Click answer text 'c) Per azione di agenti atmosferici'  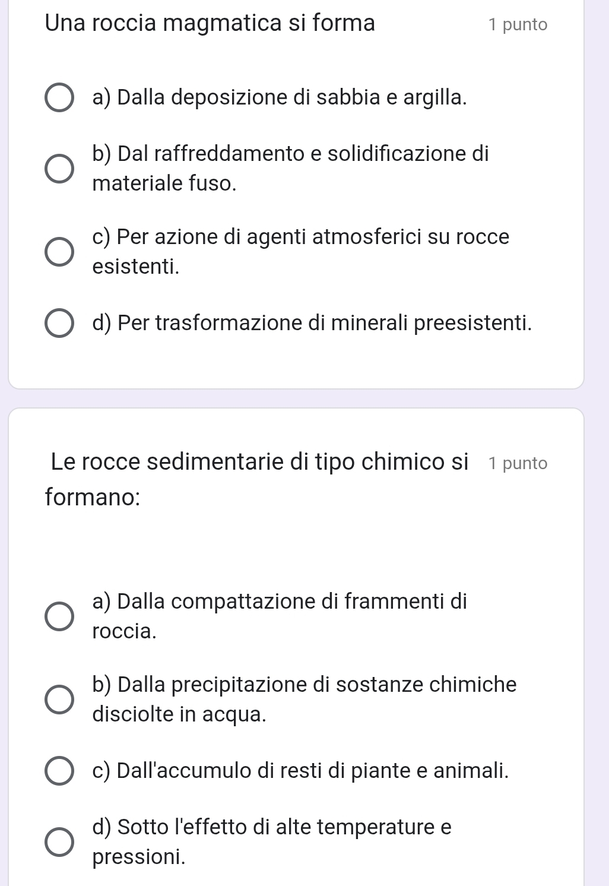tap(301, 237)
